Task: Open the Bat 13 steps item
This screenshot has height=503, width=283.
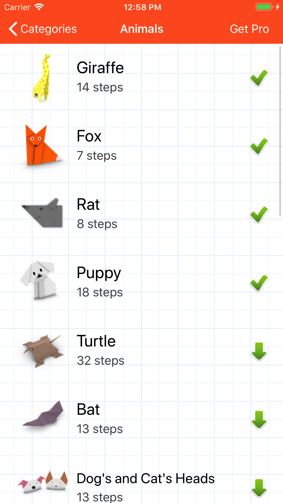Action: pyautogui.click(x=141, y=419)
